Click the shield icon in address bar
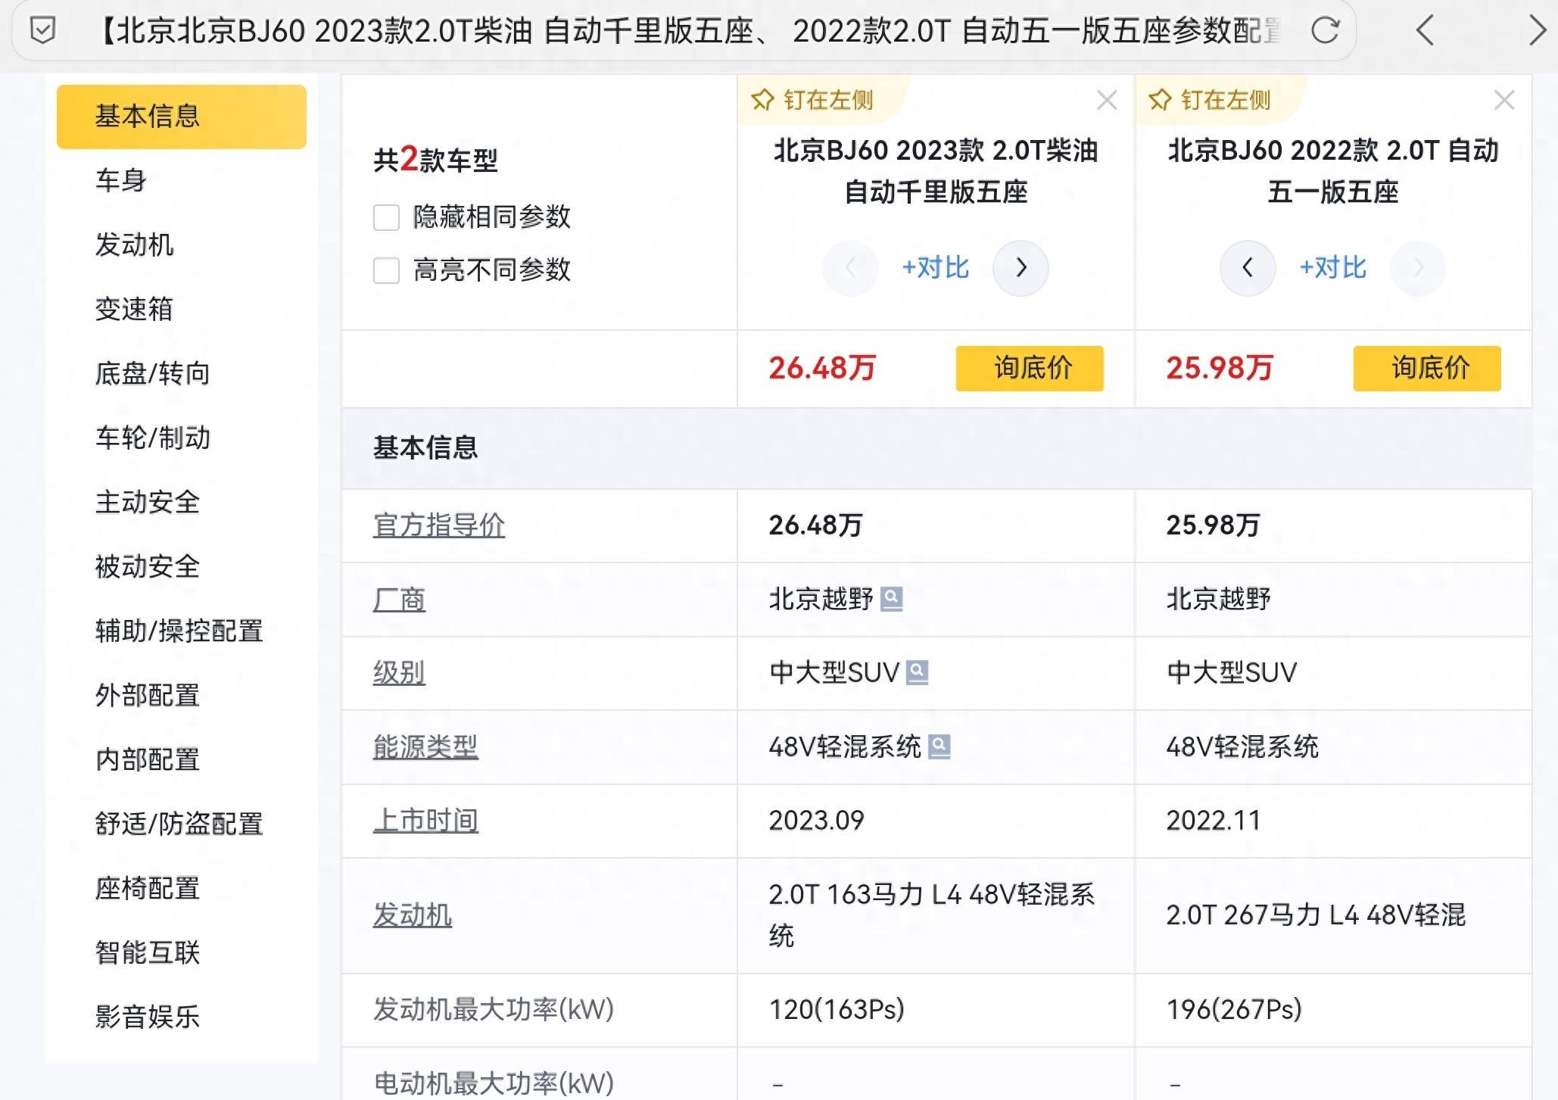This screenshot has height=1100, width=1558. click(42, 31)
